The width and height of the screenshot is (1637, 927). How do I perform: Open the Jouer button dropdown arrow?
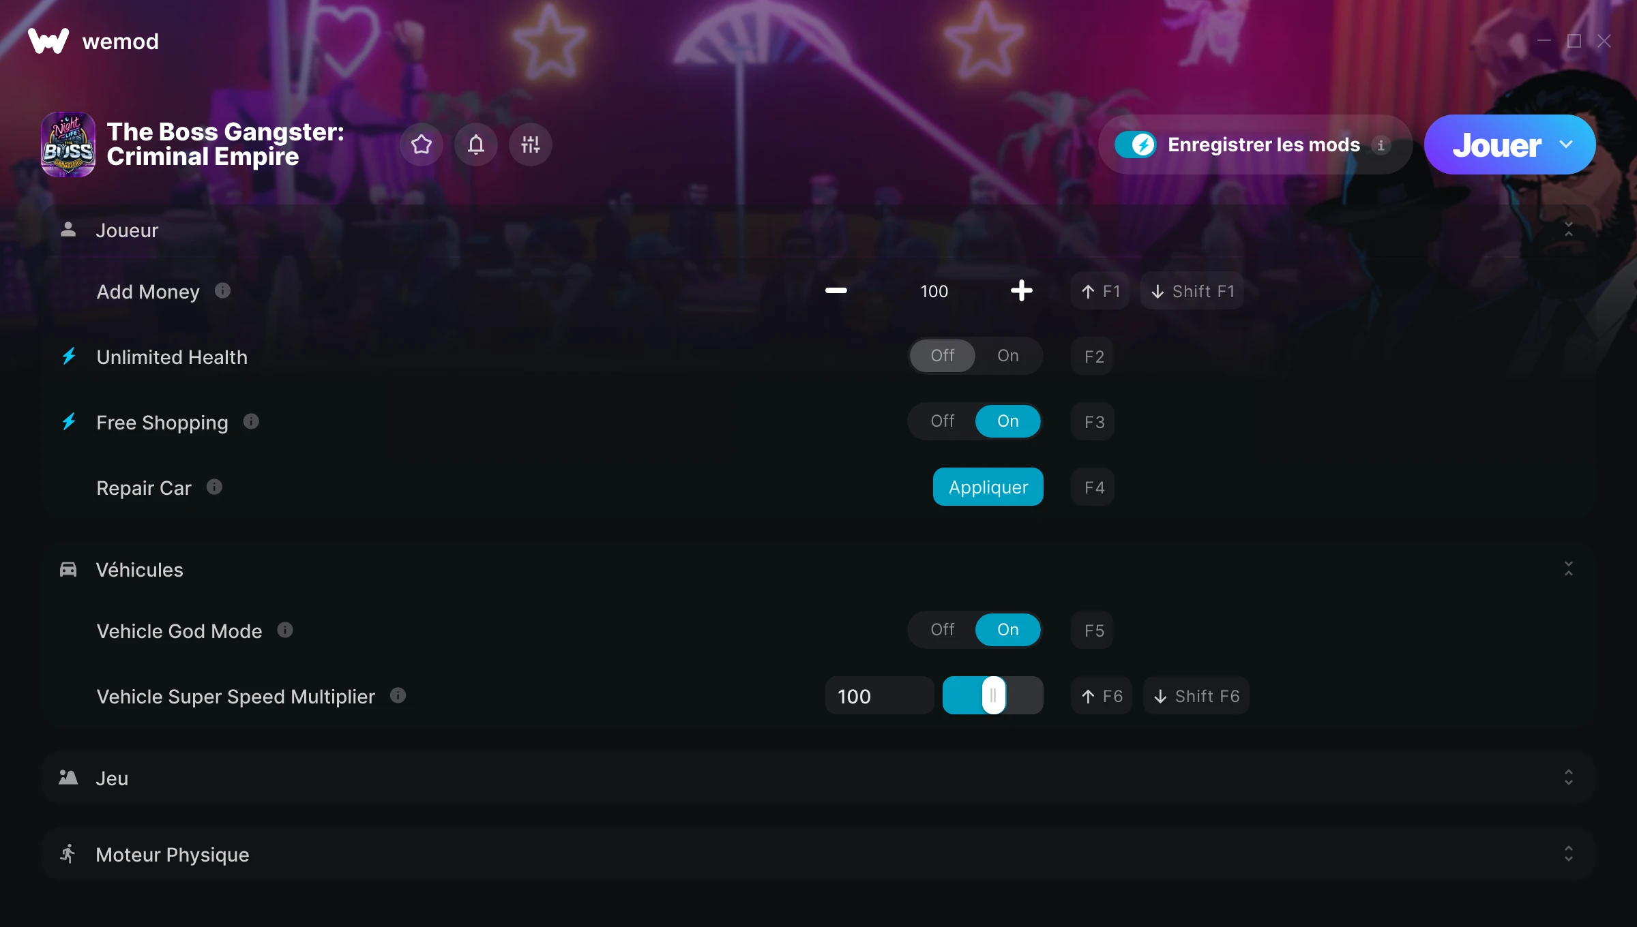pos(1566,145)
